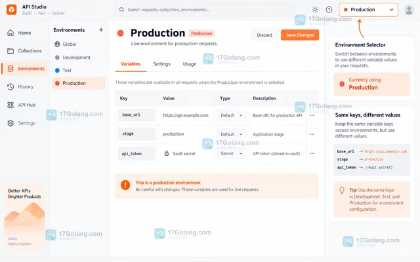The width and height of the screenshot is (420, 262).
Task: Click the Description column header
Action: (264, 98)
